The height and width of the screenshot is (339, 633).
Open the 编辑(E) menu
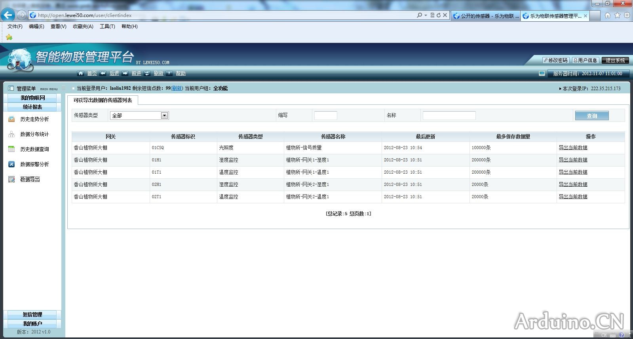(x=36, y=27)
